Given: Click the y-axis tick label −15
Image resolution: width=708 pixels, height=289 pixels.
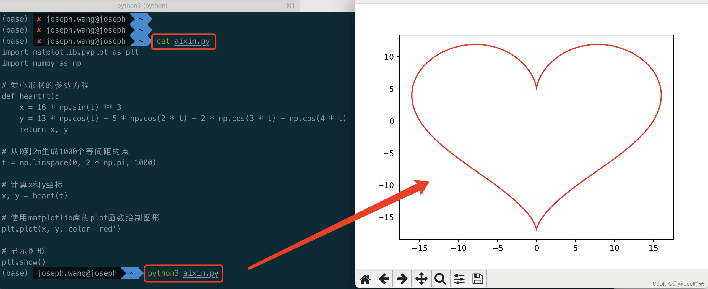Looking at the screenshot, I should click(386, 217).
